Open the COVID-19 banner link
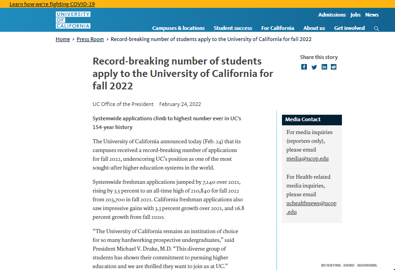395x270 pixels. (52, 4)
